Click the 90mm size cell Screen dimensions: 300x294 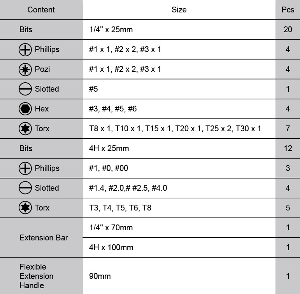[100, 276]
